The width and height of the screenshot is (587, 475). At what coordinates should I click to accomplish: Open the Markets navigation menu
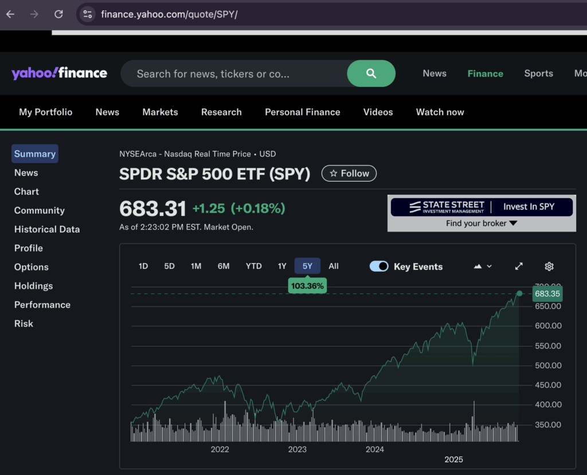coord(160,112)
